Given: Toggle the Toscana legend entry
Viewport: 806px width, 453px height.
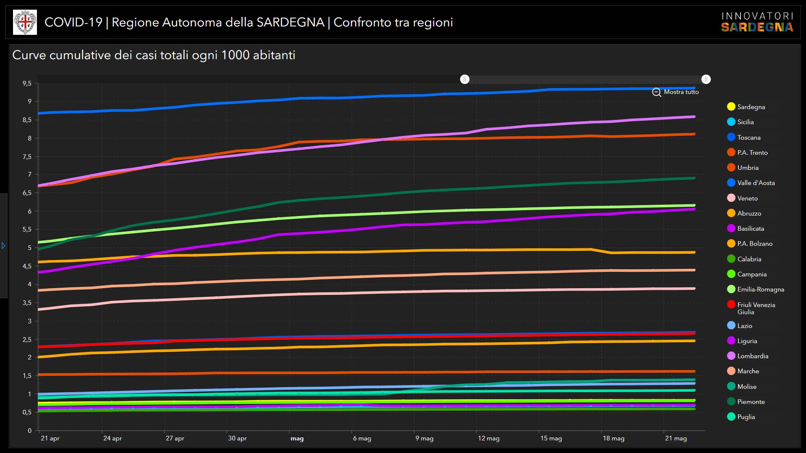Looking at the screenshot, I should click(x=731, y=137).
